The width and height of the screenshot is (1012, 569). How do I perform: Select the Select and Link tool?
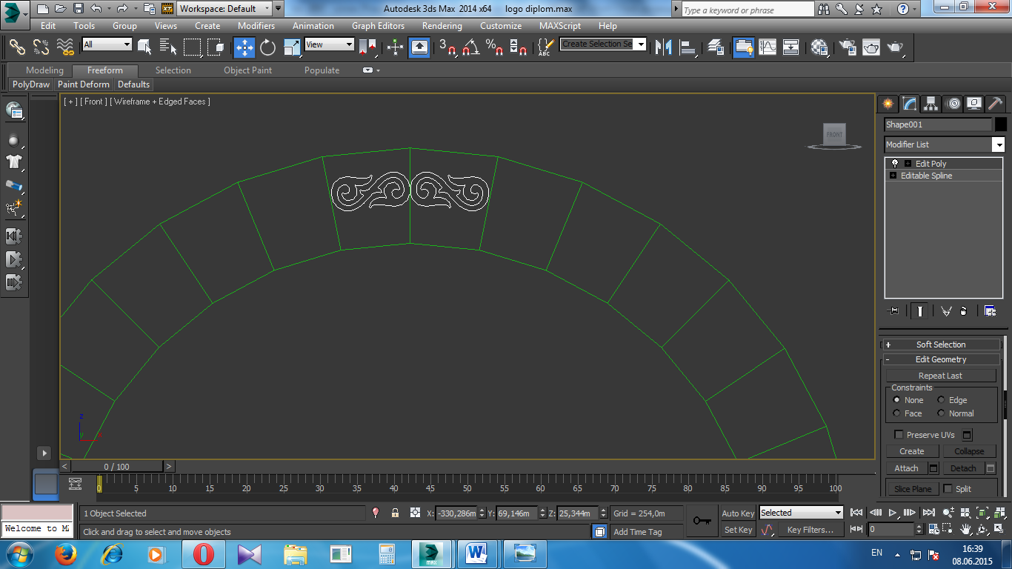tap(17, 47)
